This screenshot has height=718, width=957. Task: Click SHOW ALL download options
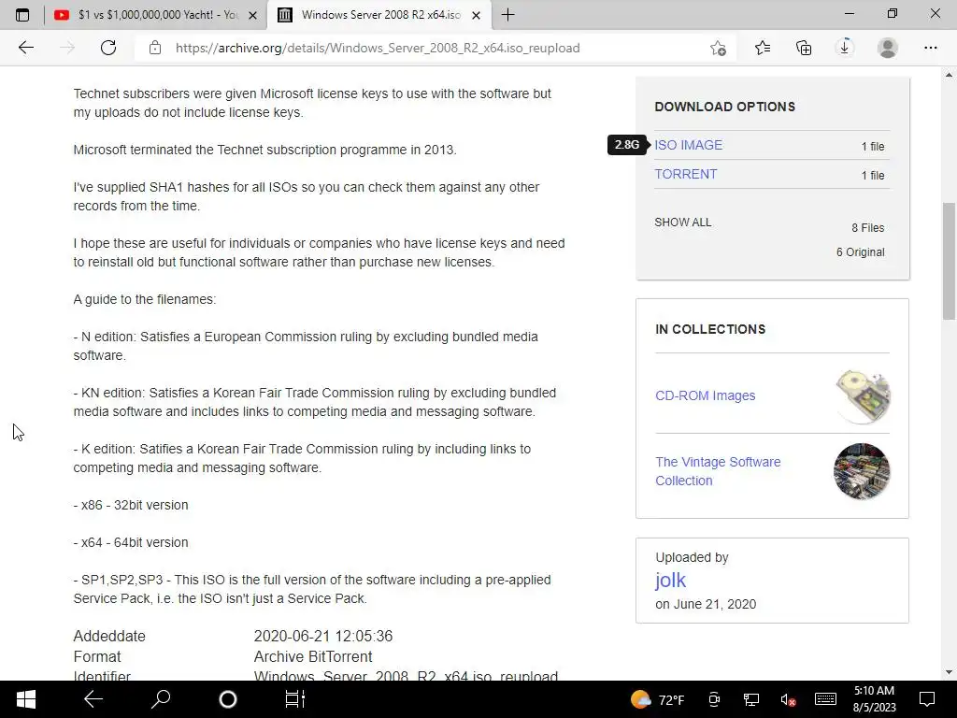tap(683, 223)
